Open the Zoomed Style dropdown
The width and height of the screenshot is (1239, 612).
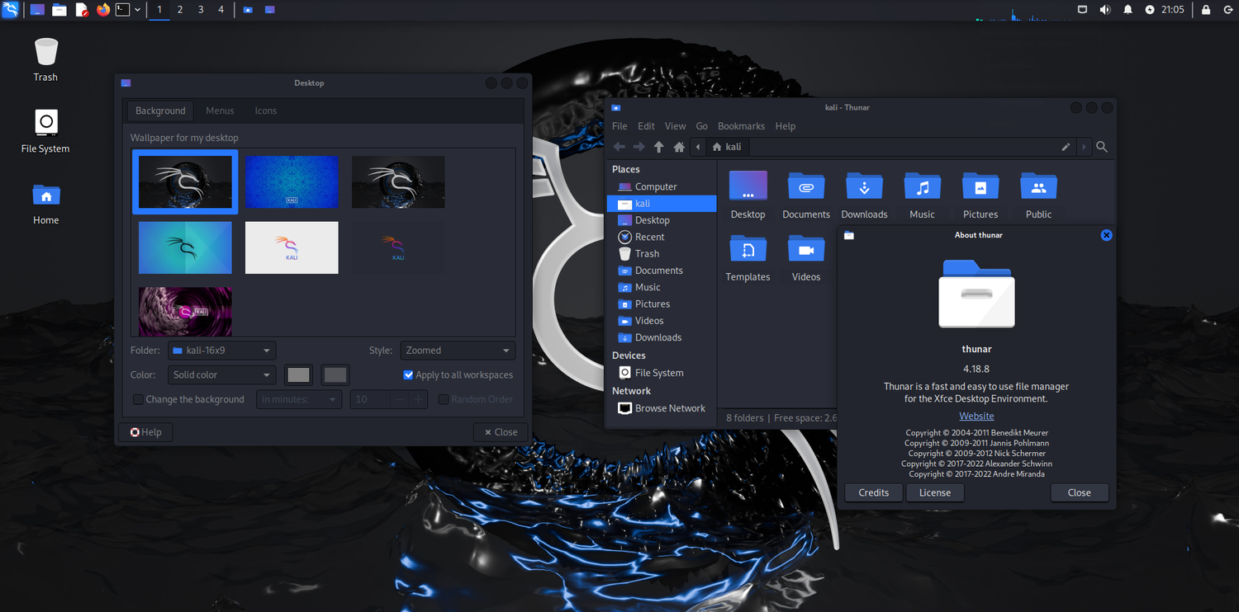[458, 351]
